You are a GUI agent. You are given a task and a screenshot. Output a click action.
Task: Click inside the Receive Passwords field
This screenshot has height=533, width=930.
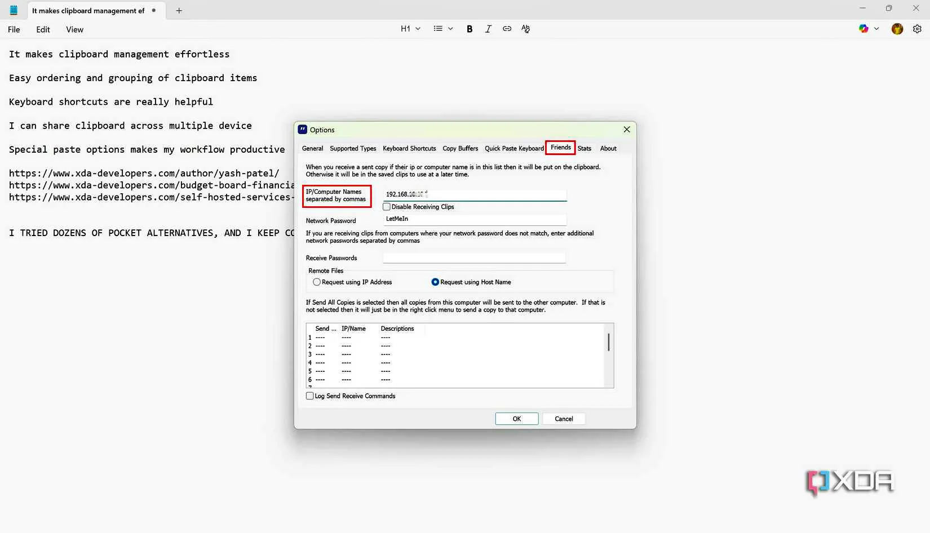pyautogui.click(x=473, y=257)
